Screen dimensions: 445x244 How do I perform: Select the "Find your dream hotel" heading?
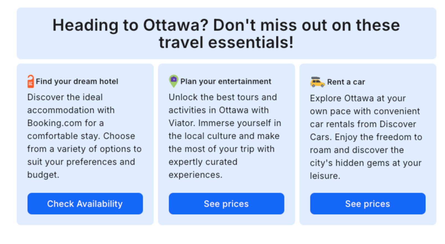pos(77,81)
